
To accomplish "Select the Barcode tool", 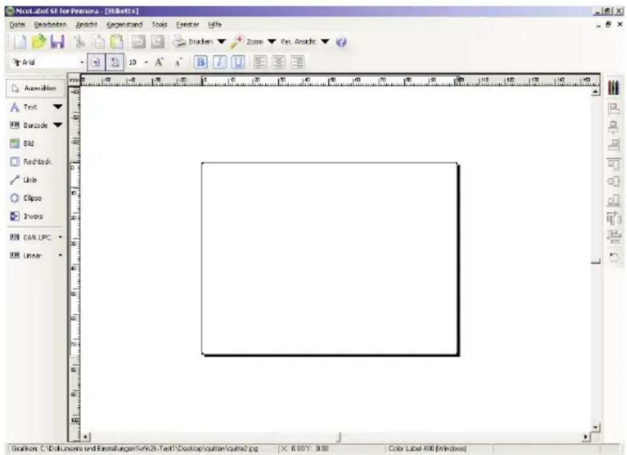I will coord(29,125).
